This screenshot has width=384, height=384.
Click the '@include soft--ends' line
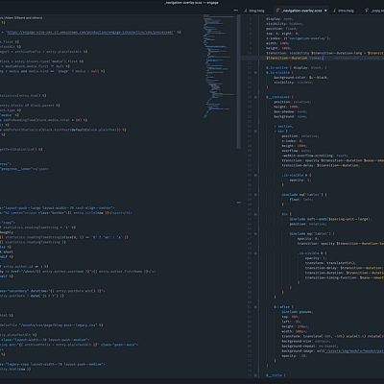click(x=331, y=219)
